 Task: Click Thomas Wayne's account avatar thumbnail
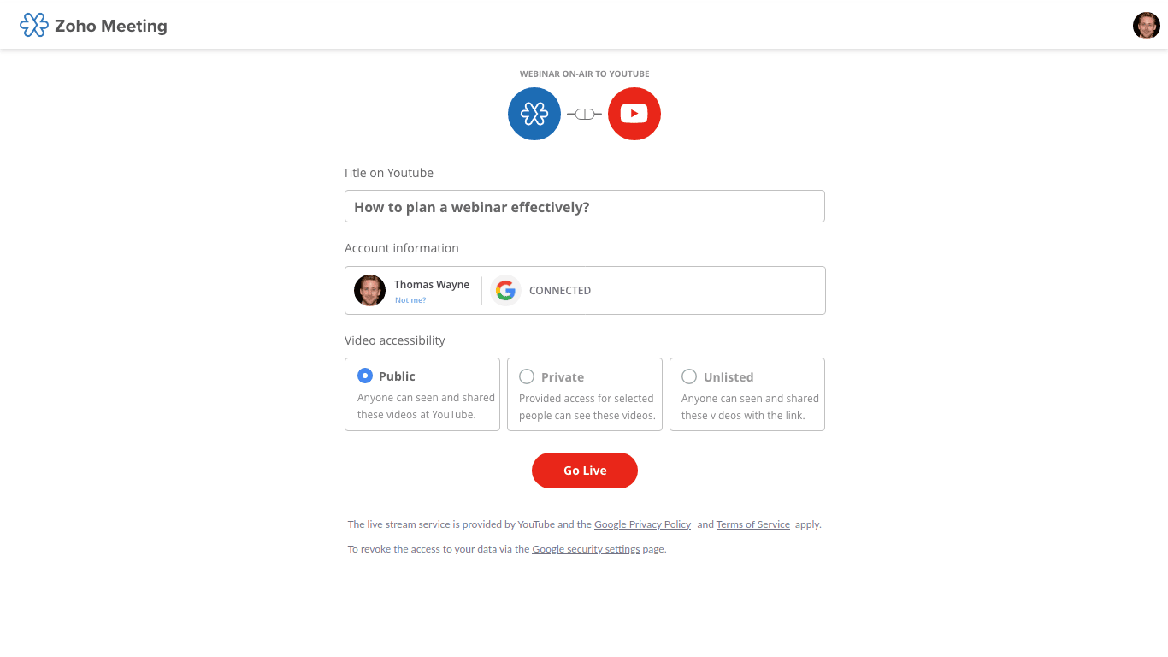click(x=369, y=290)
